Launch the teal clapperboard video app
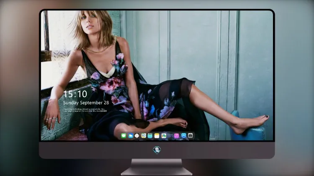Image resolution: width=314 pixels, height=176 pixels. tap(150, 136)
